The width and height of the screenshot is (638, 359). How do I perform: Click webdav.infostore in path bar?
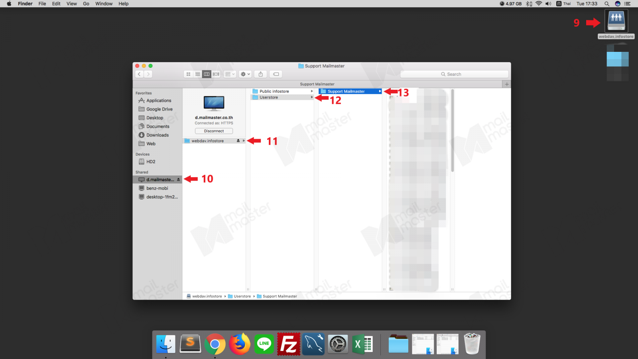click(x=204, y=296)
